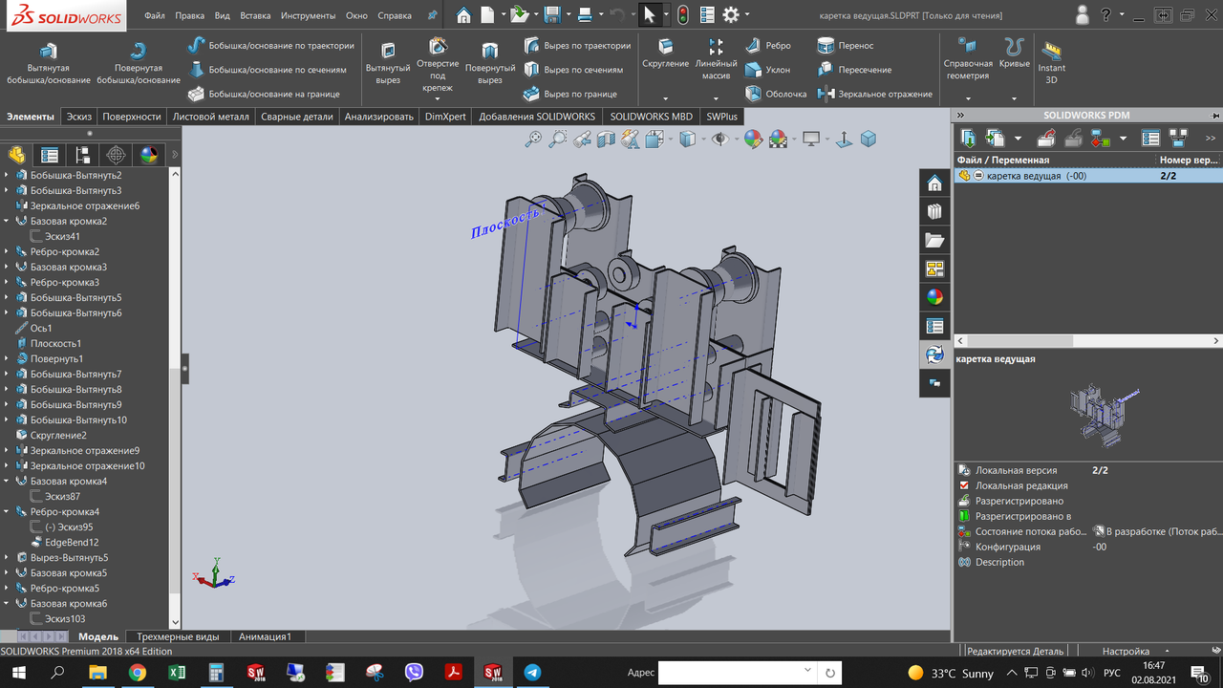Select Повернутый вырез tool
Image resolution: width=1223 pixels, height=688 pixels.
point(490,63)
